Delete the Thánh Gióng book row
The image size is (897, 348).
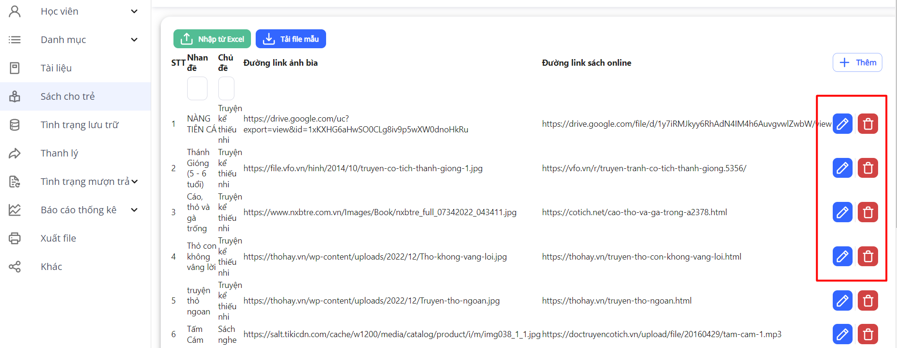click(868, 168)
